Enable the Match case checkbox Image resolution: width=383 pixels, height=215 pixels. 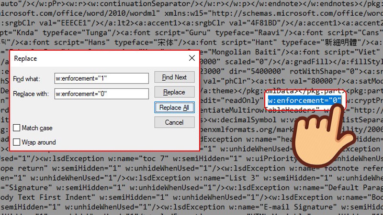17,128
